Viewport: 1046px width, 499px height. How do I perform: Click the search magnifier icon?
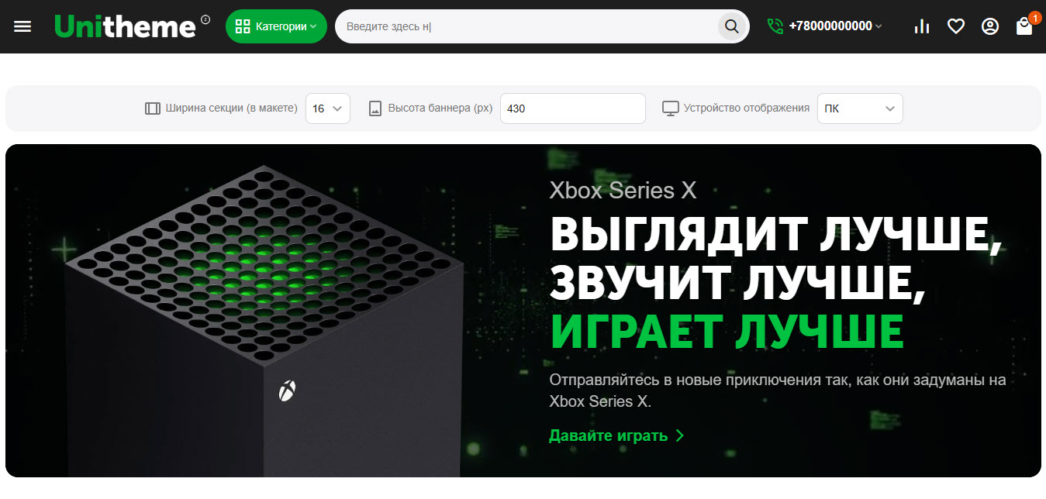pyautogui.click(x=732, y=26)
